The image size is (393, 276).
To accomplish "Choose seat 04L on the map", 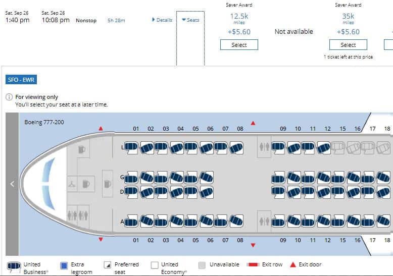I will tap(176, 147).
